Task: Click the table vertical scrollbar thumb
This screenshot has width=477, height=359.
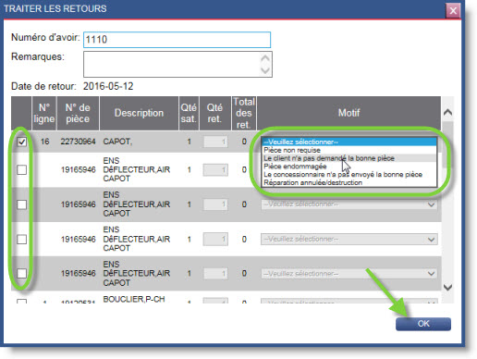Action: (447, 144)
